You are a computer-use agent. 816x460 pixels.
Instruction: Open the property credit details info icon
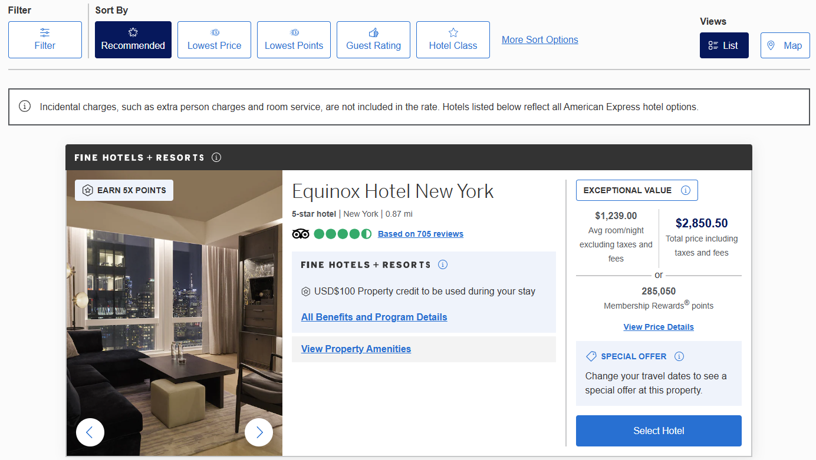click(x=443, y=264)
